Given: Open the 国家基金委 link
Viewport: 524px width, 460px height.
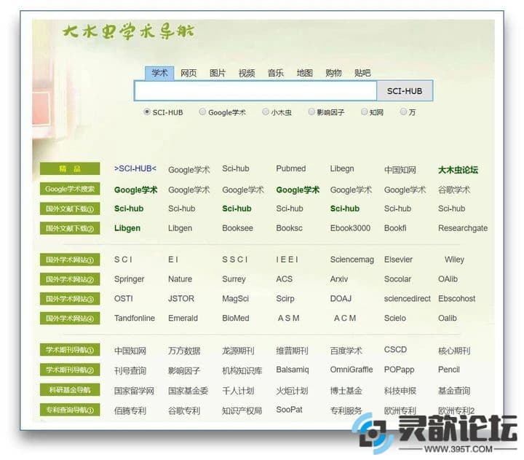Looking at the screenshot, I should point(188,390).
